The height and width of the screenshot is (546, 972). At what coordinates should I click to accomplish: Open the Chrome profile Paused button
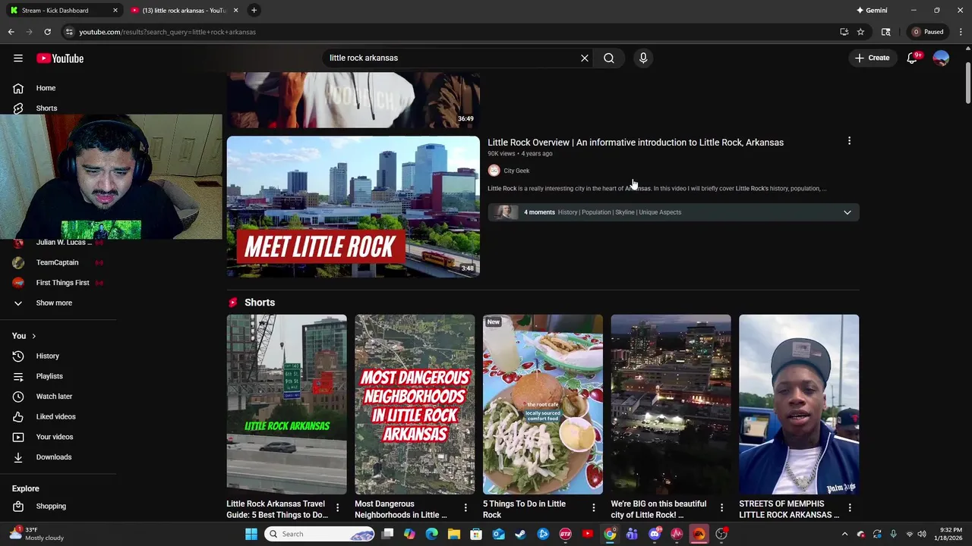[928, 32]
